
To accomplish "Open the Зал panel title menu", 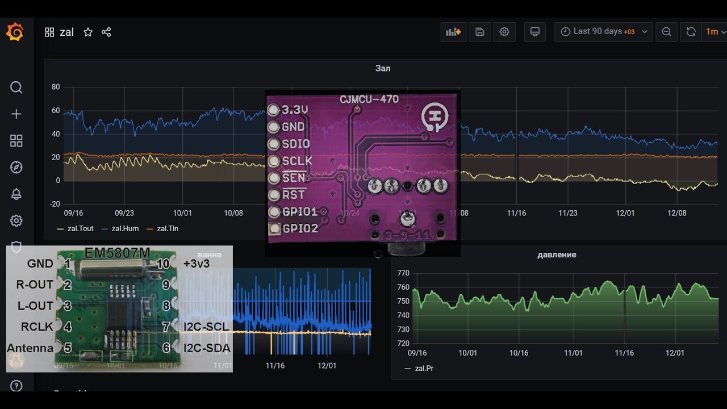I will (x=383, y=68).
